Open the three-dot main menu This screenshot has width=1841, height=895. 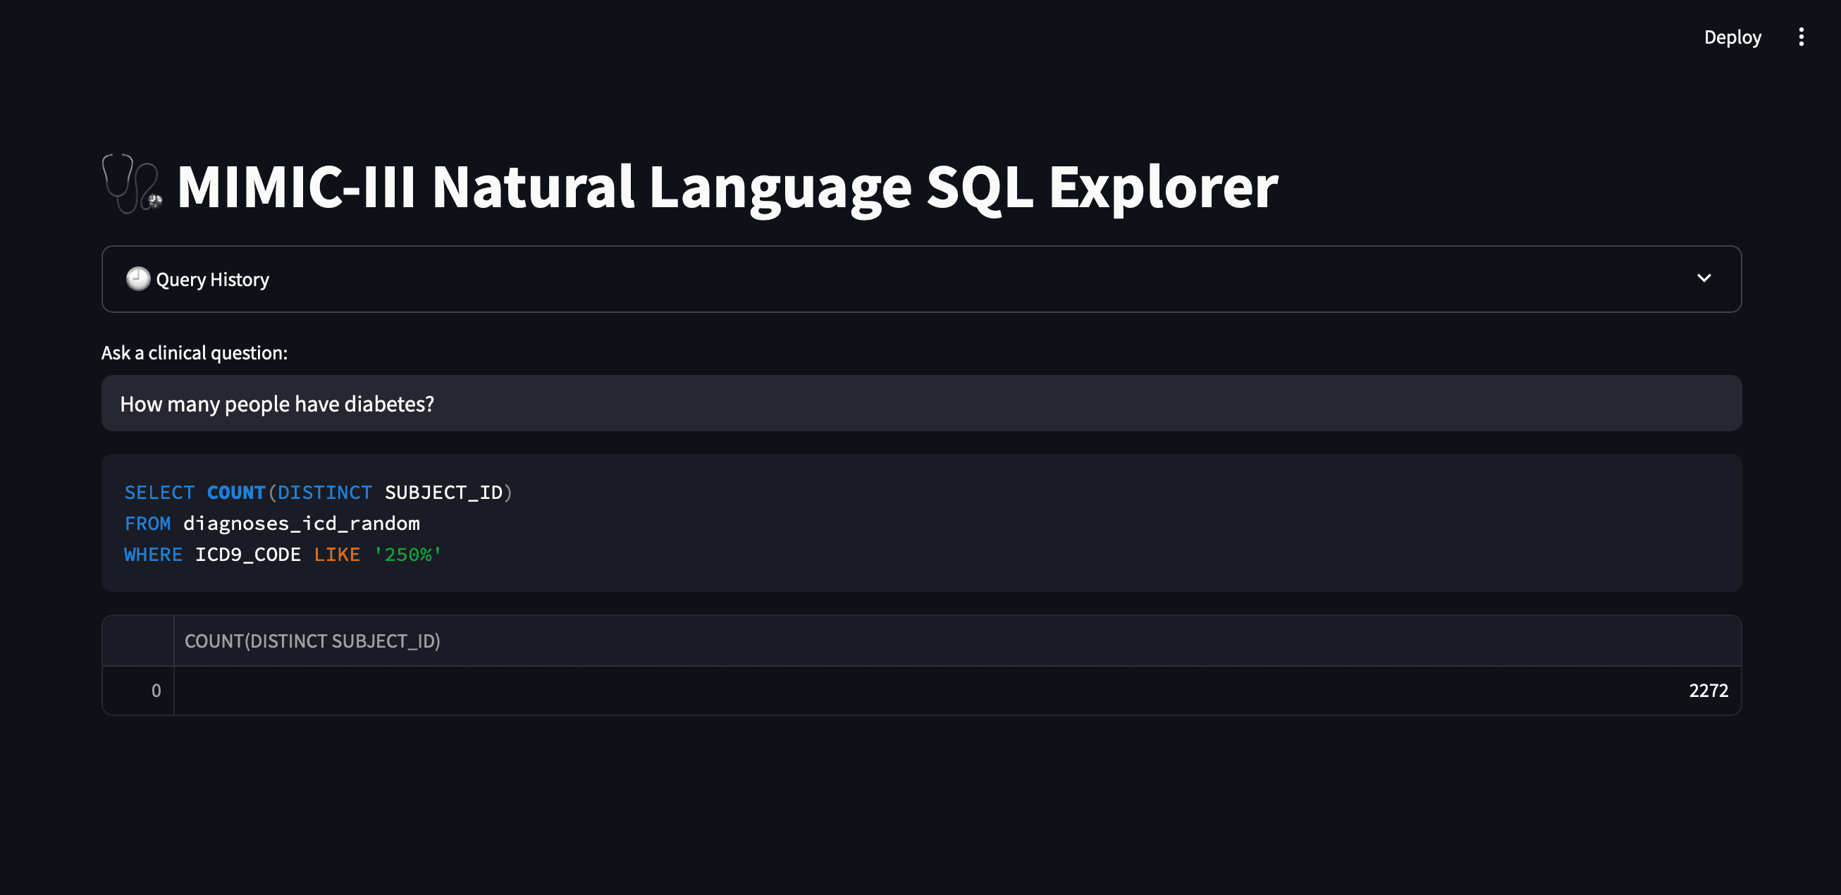coord(1800,37)
